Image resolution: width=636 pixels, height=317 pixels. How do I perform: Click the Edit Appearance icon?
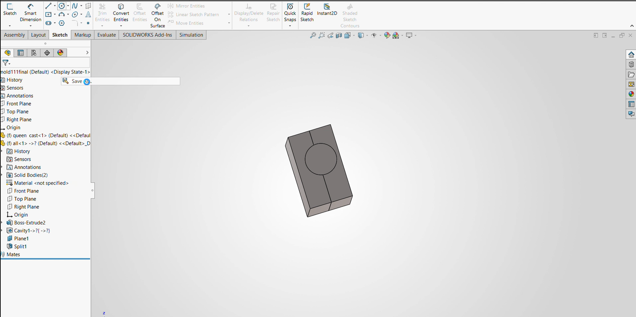tap(387, 35)
